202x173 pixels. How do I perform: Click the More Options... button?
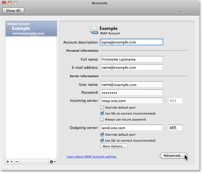tap(114, 146)
